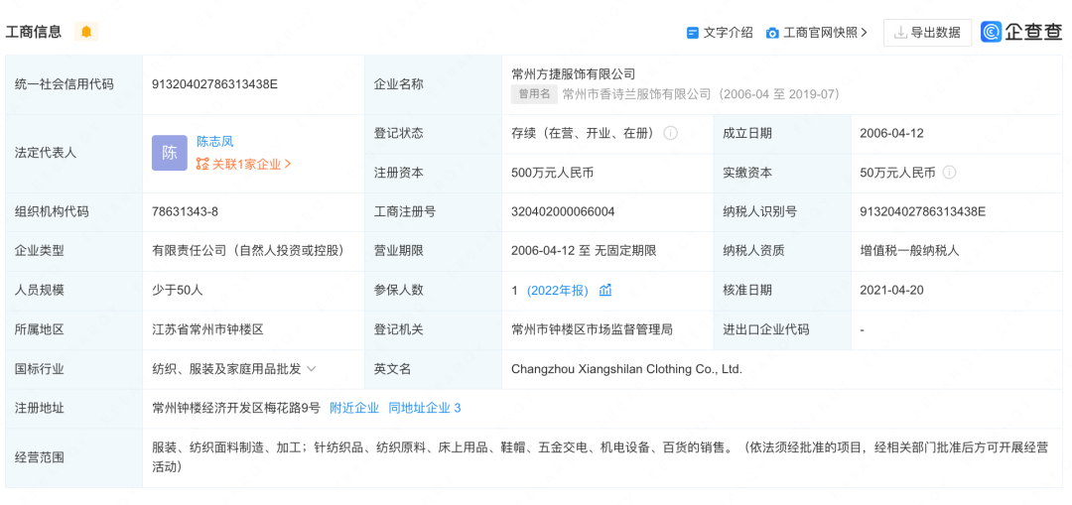Click the 文字介绍 document icon
1072x505 pixels.
693,33
